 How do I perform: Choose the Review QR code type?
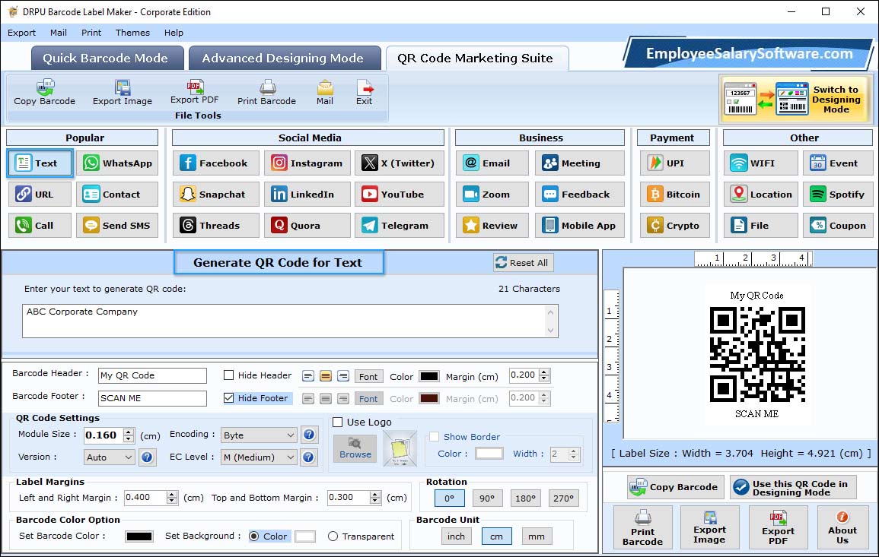[492, 225]
